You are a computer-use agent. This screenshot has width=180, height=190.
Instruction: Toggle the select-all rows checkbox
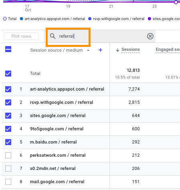coord(8,49)
